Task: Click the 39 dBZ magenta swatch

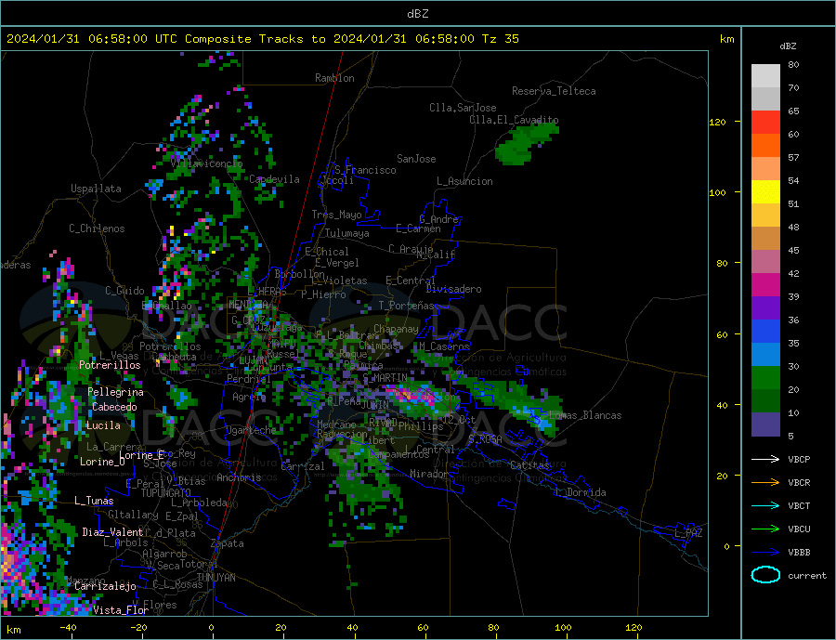Action: tap(765, 285)
